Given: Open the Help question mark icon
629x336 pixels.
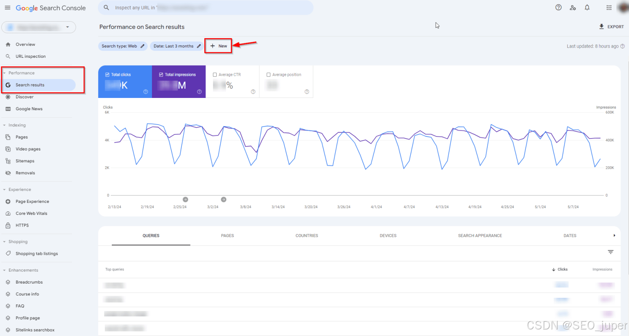Looking at the screenshot, I should tap(559, 7).
